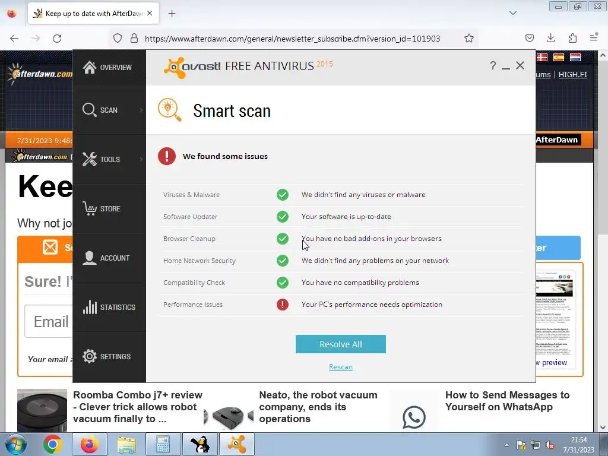Viewport: 608px width, 456px height.
Task: Select 'Viruses & Malware' row label
Action: (x=191, y=195)
